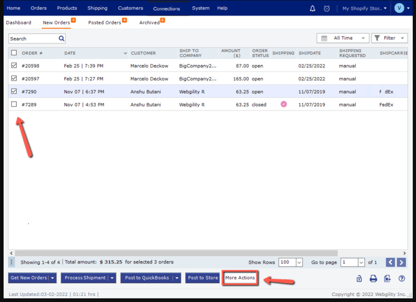Open the alarm clock reminders icon
Image resolution: width=416 pixels, height=302 pixels.
327,9
